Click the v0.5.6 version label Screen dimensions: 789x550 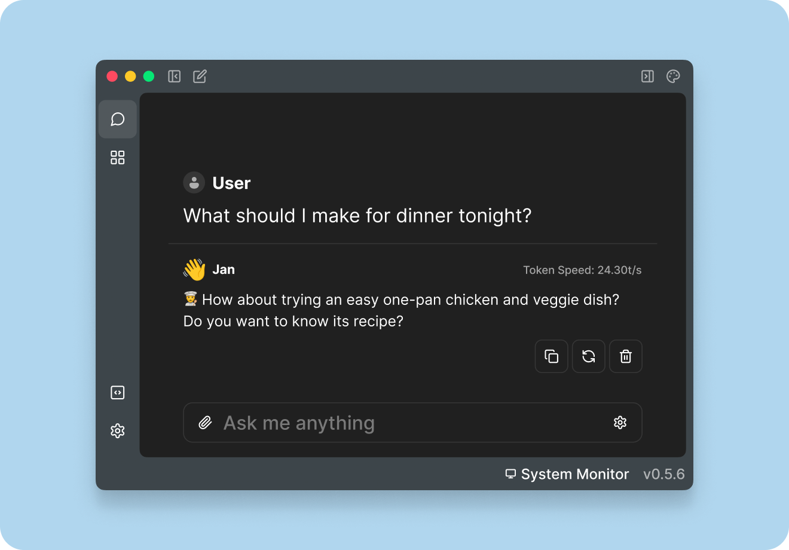(663, 474)
